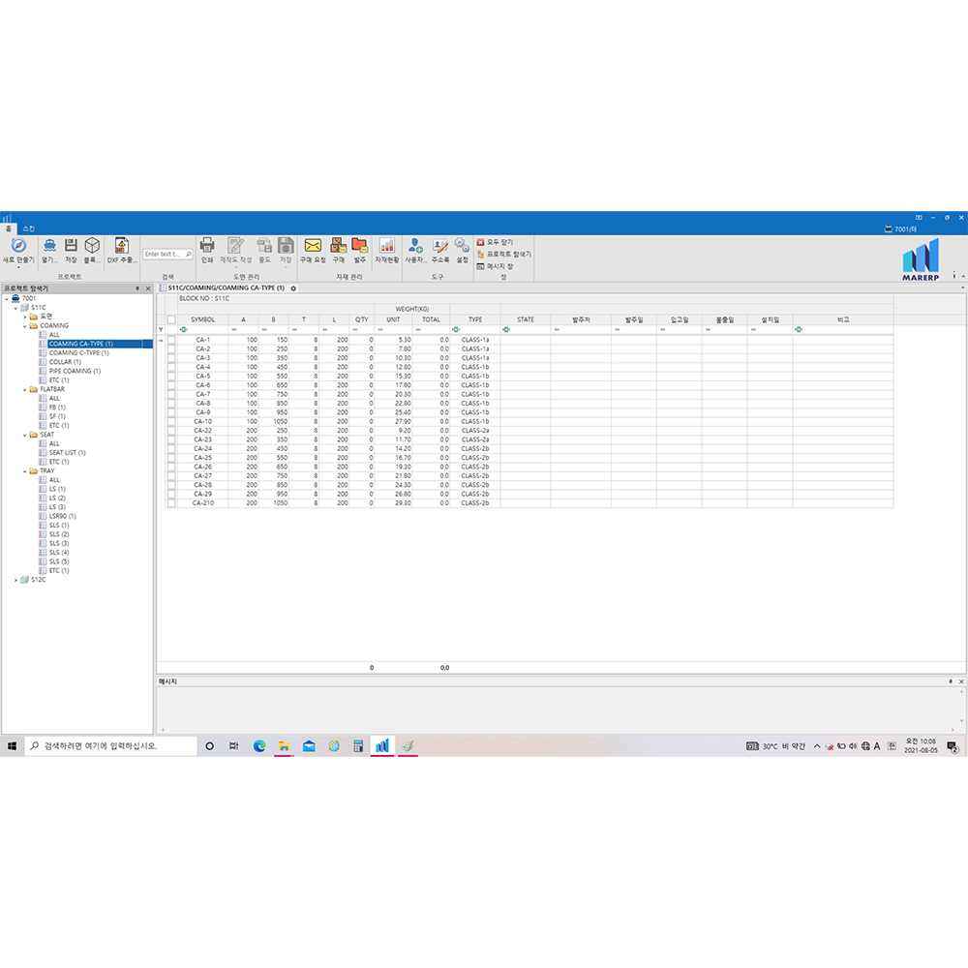This screenshot has height=968, width=968.
Task: Select SEAT LIST (1) in the tree
Action: pyautogui.click(x=67, y=453)
